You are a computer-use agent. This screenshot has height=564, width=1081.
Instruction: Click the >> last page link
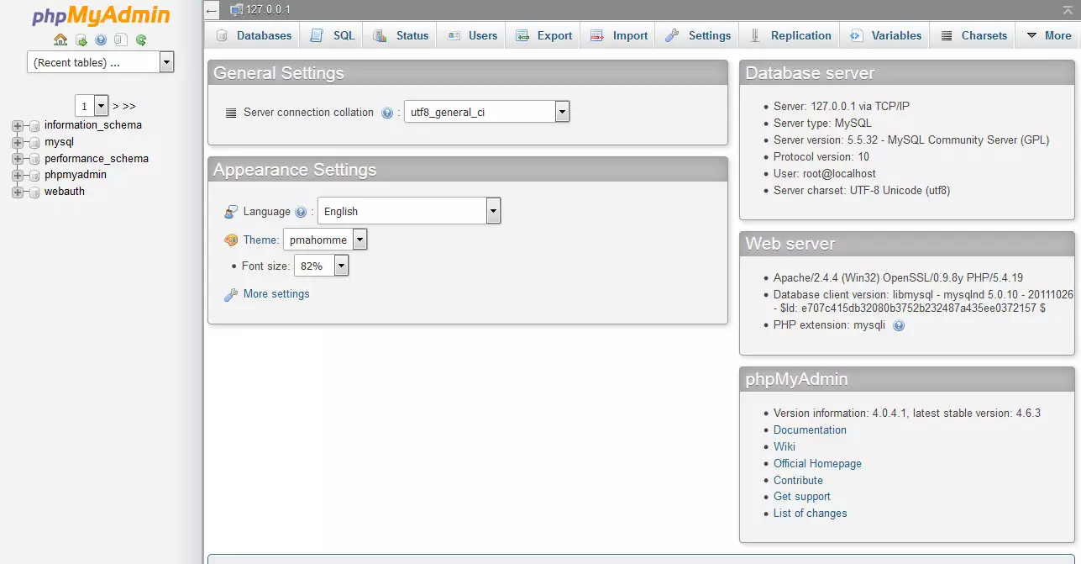point(129,107)
